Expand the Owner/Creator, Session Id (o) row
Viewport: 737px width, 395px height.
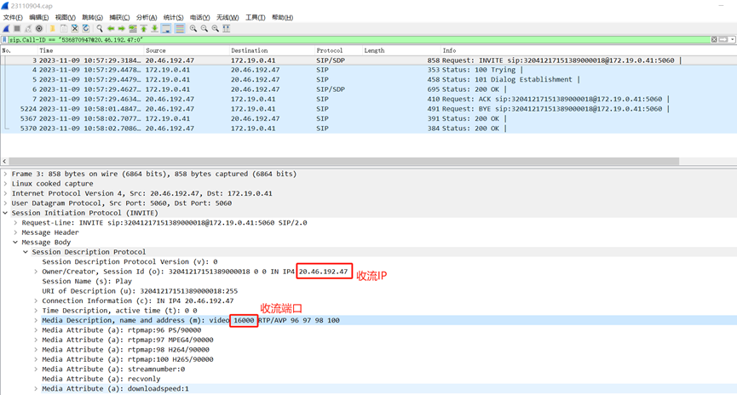[x=36, y=272]
